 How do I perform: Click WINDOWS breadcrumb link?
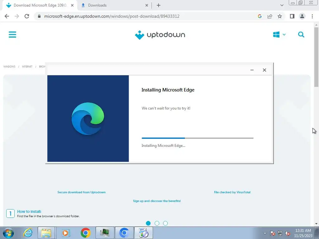tap(9, 67)
